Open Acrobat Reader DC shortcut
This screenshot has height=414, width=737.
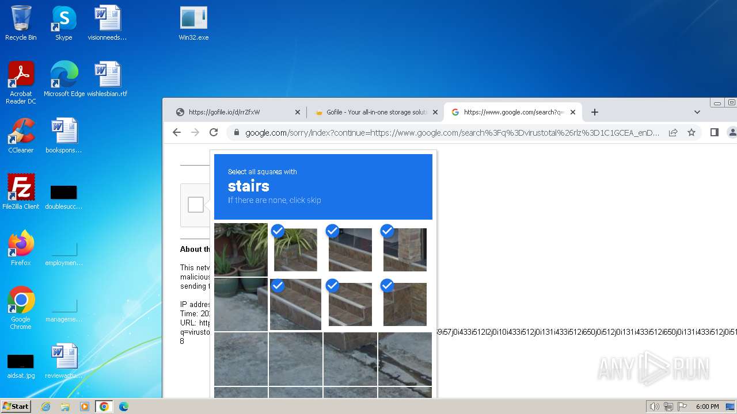(x=21, y=82)
